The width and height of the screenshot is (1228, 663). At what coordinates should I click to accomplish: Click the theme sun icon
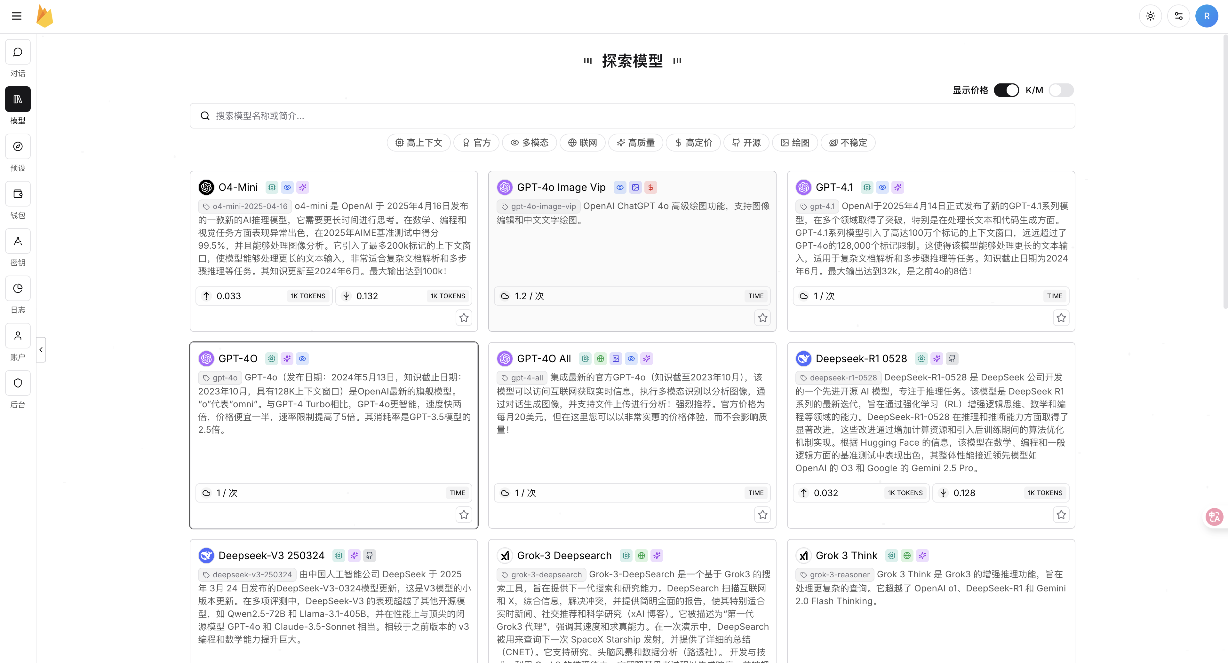1150,16
